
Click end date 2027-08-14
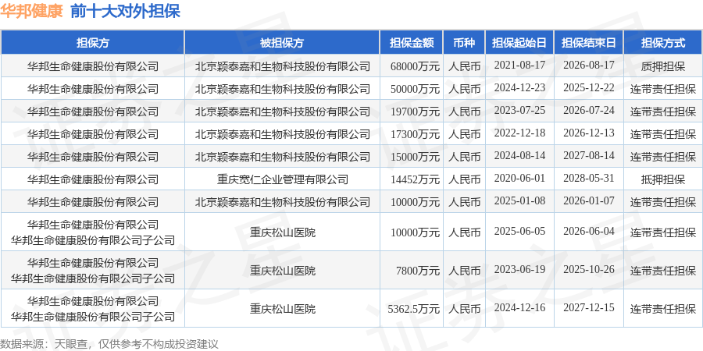tap(589, 155)
